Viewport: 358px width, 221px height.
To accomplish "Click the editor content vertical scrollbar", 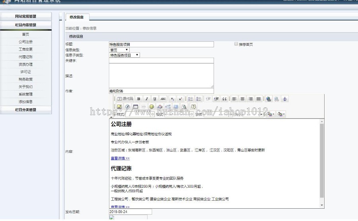I will click(x=322, y=163).
